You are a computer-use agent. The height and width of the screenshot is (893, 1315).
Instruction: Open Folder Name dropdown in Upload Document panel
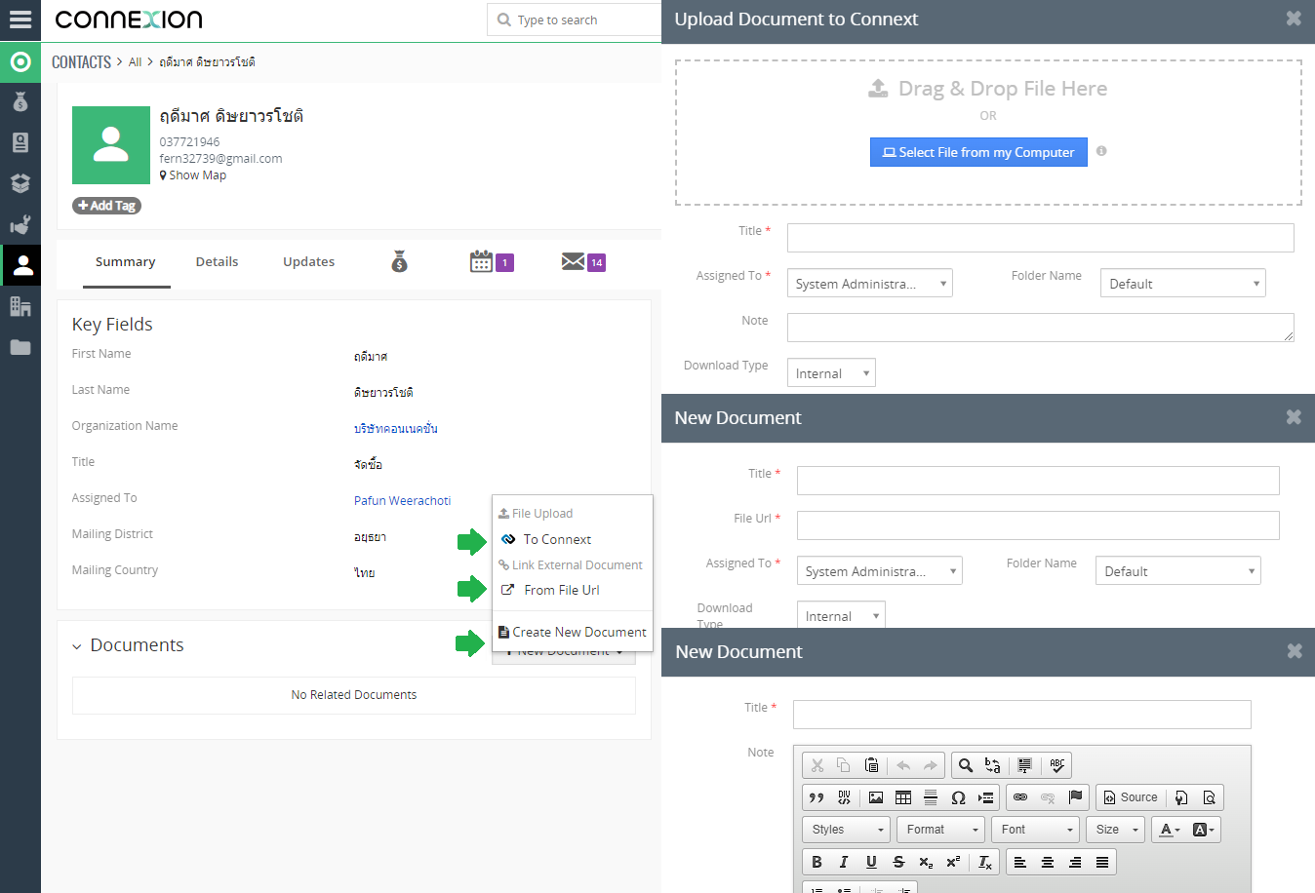pos(1182,284)
